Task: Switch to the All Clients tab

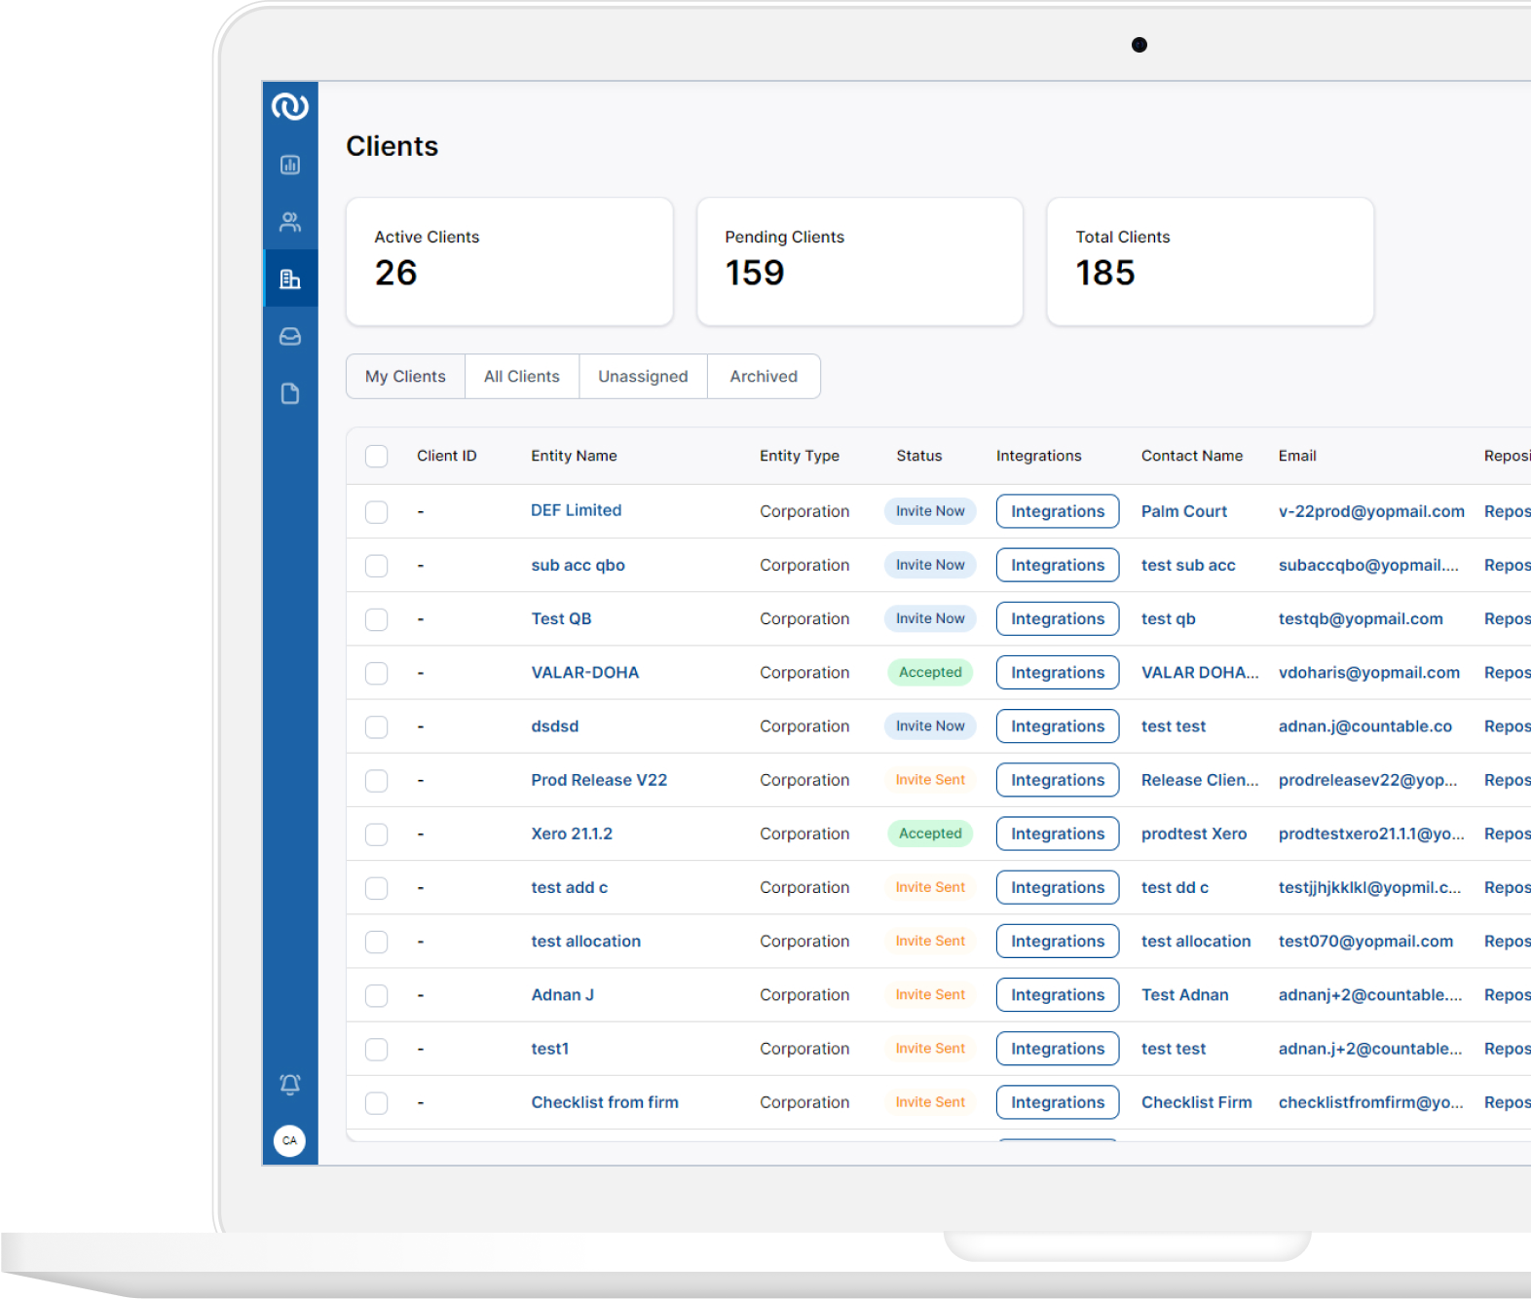Action: pos(522,377)
